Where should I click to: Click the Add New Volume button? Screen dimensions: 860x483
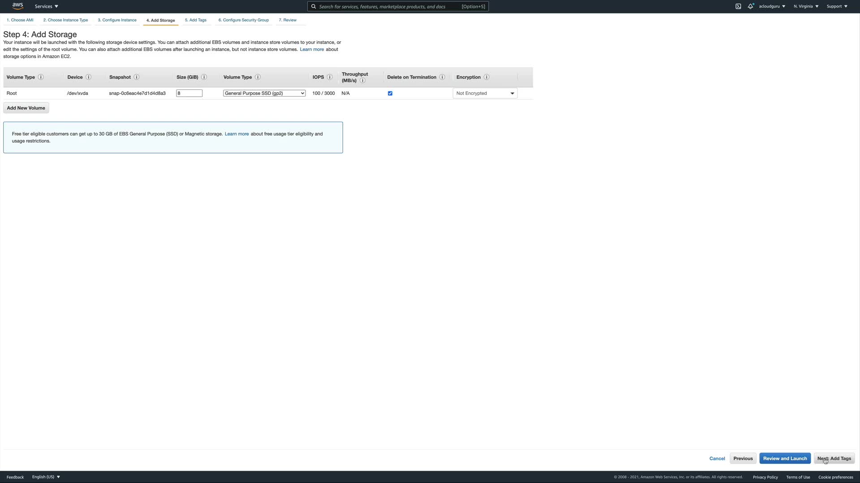(26, 108)
